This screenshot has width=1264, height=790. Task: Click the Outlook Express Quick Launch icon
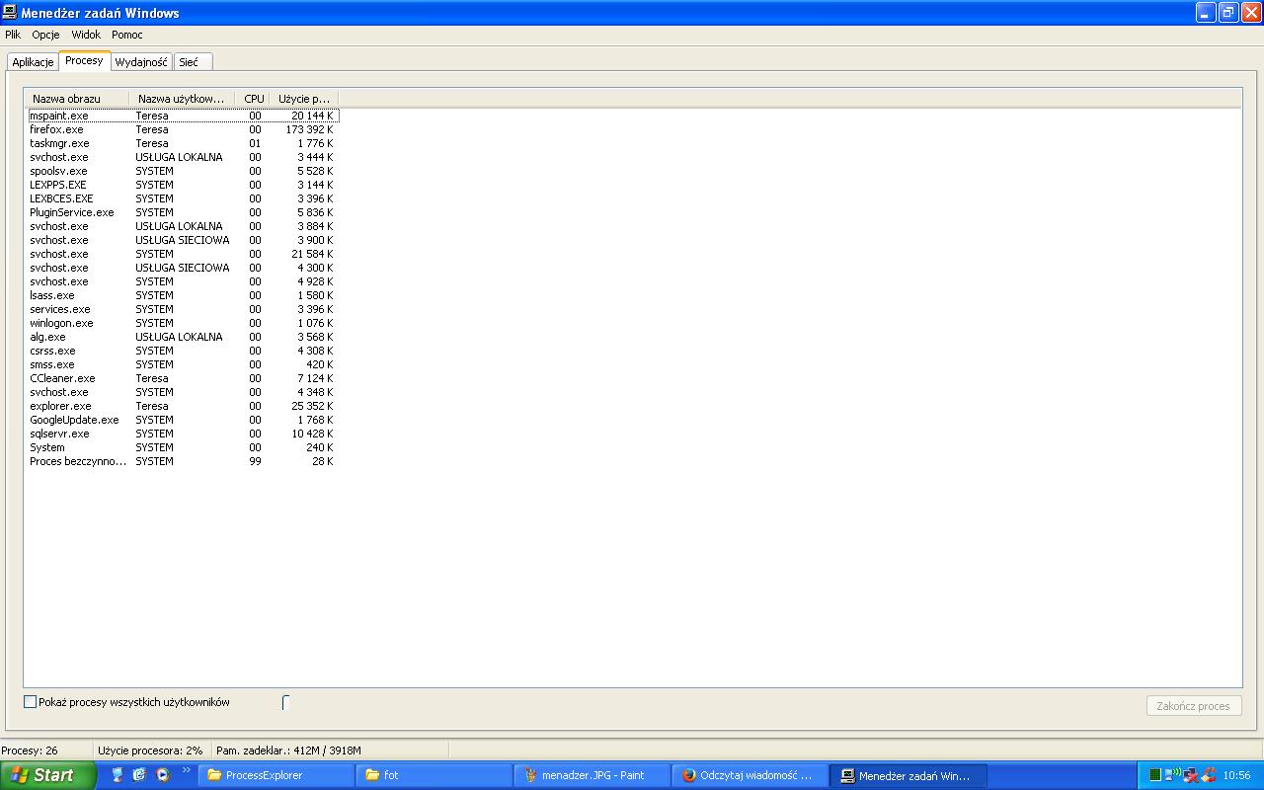click(139, 775)
